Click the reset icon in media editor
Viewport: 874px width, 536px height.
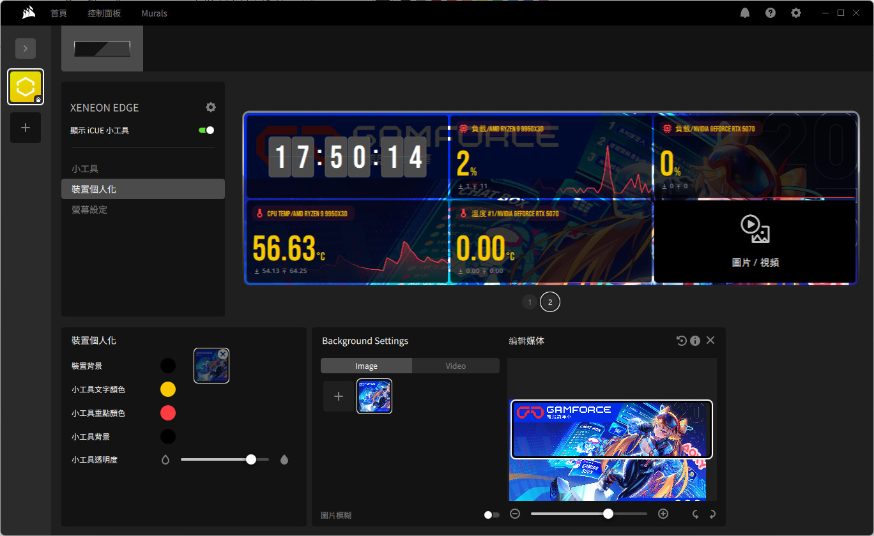682,341
